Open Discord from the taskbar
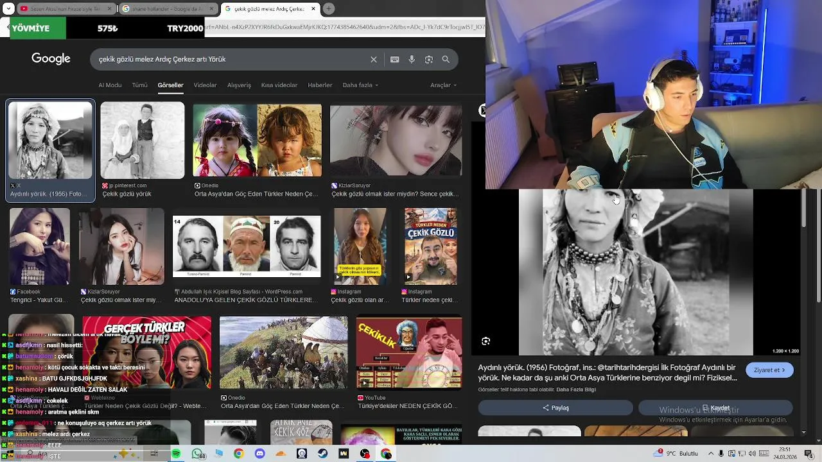 (259, 454)
